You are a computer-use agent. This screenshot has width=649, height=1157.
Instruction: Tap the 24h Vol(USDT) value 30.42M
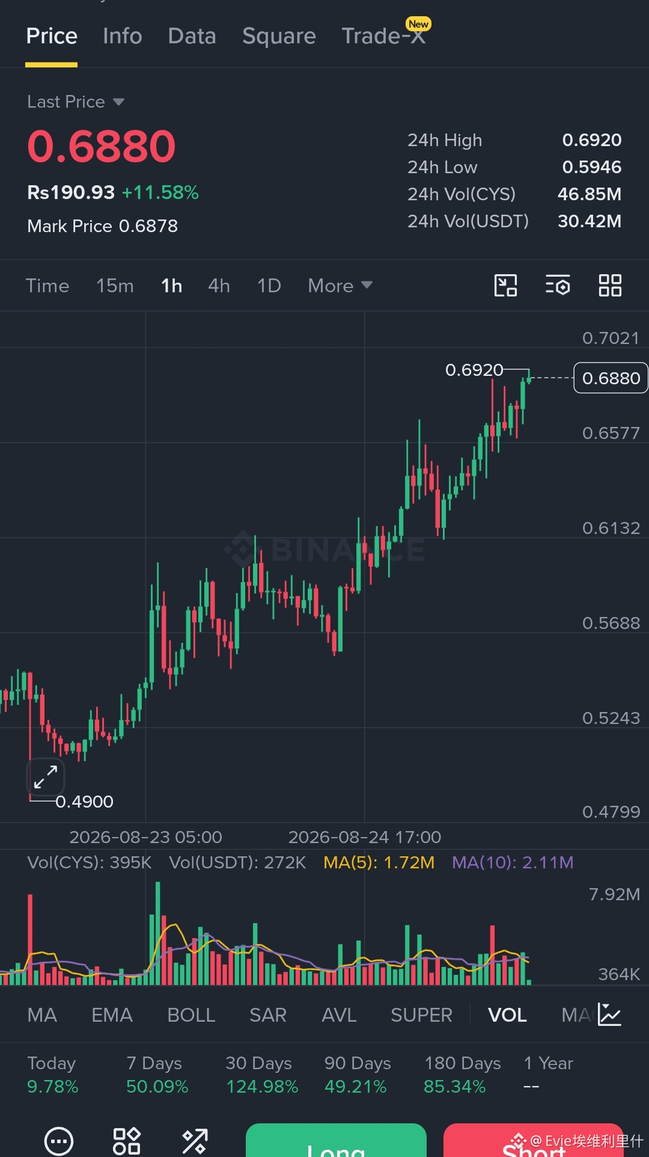pyautogui.click(x=590, y=221)
